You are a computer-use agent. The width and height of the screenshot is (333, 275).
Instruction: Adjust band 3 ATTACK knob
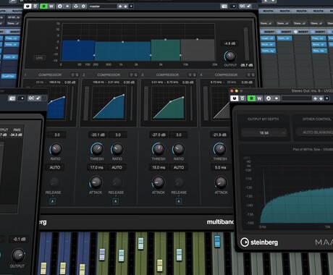click(x=159, y=182)
